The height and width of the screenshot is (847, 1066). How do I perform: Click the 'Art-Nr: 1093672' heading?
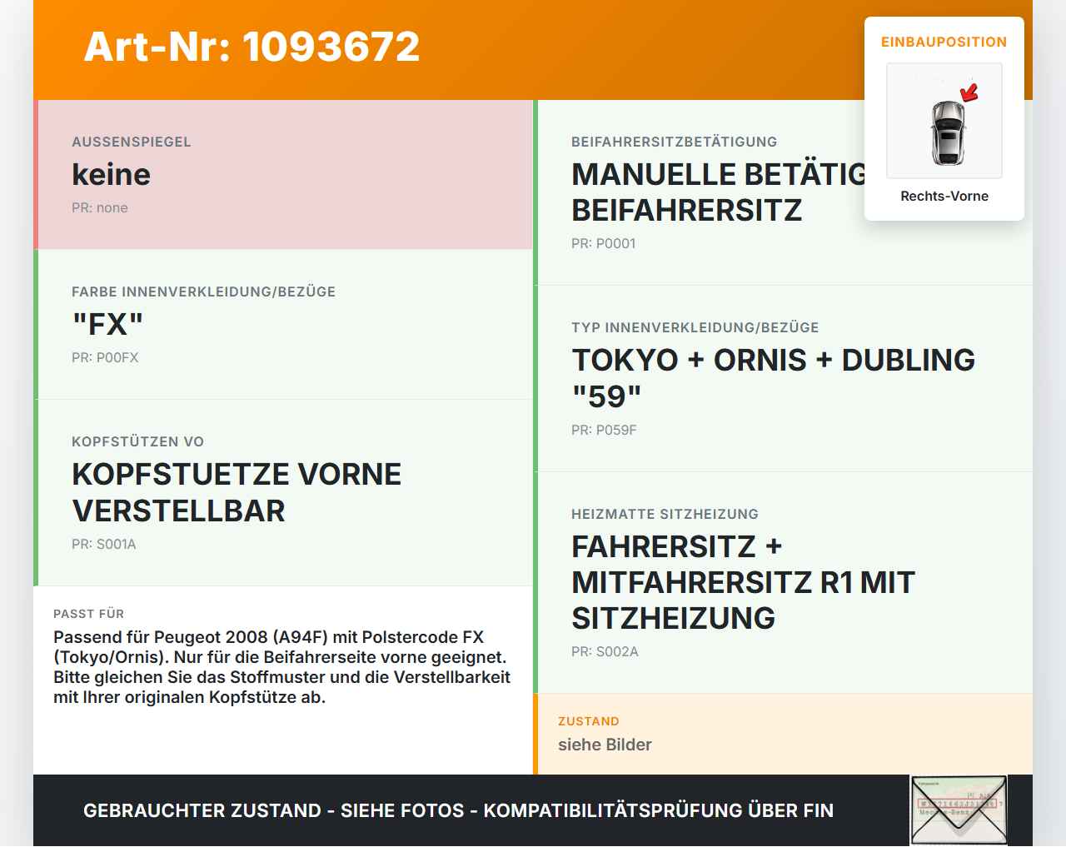[x=252, y=47]
